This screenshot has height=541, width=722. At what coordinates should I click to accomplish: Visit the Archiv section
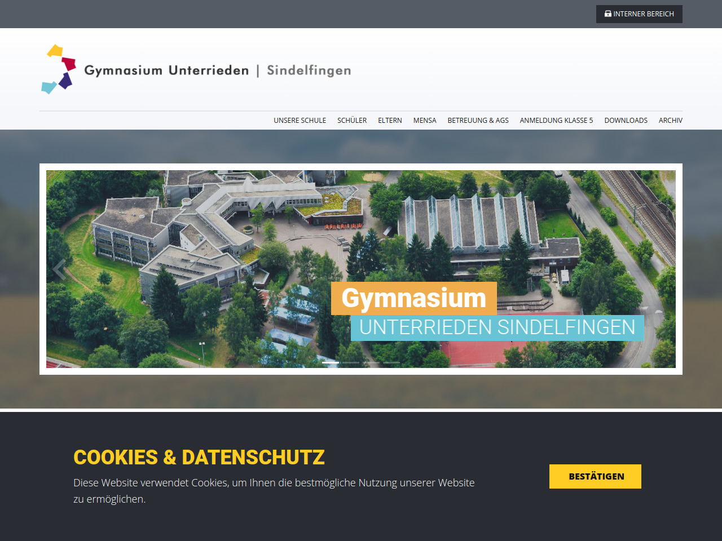coord(670,121)
